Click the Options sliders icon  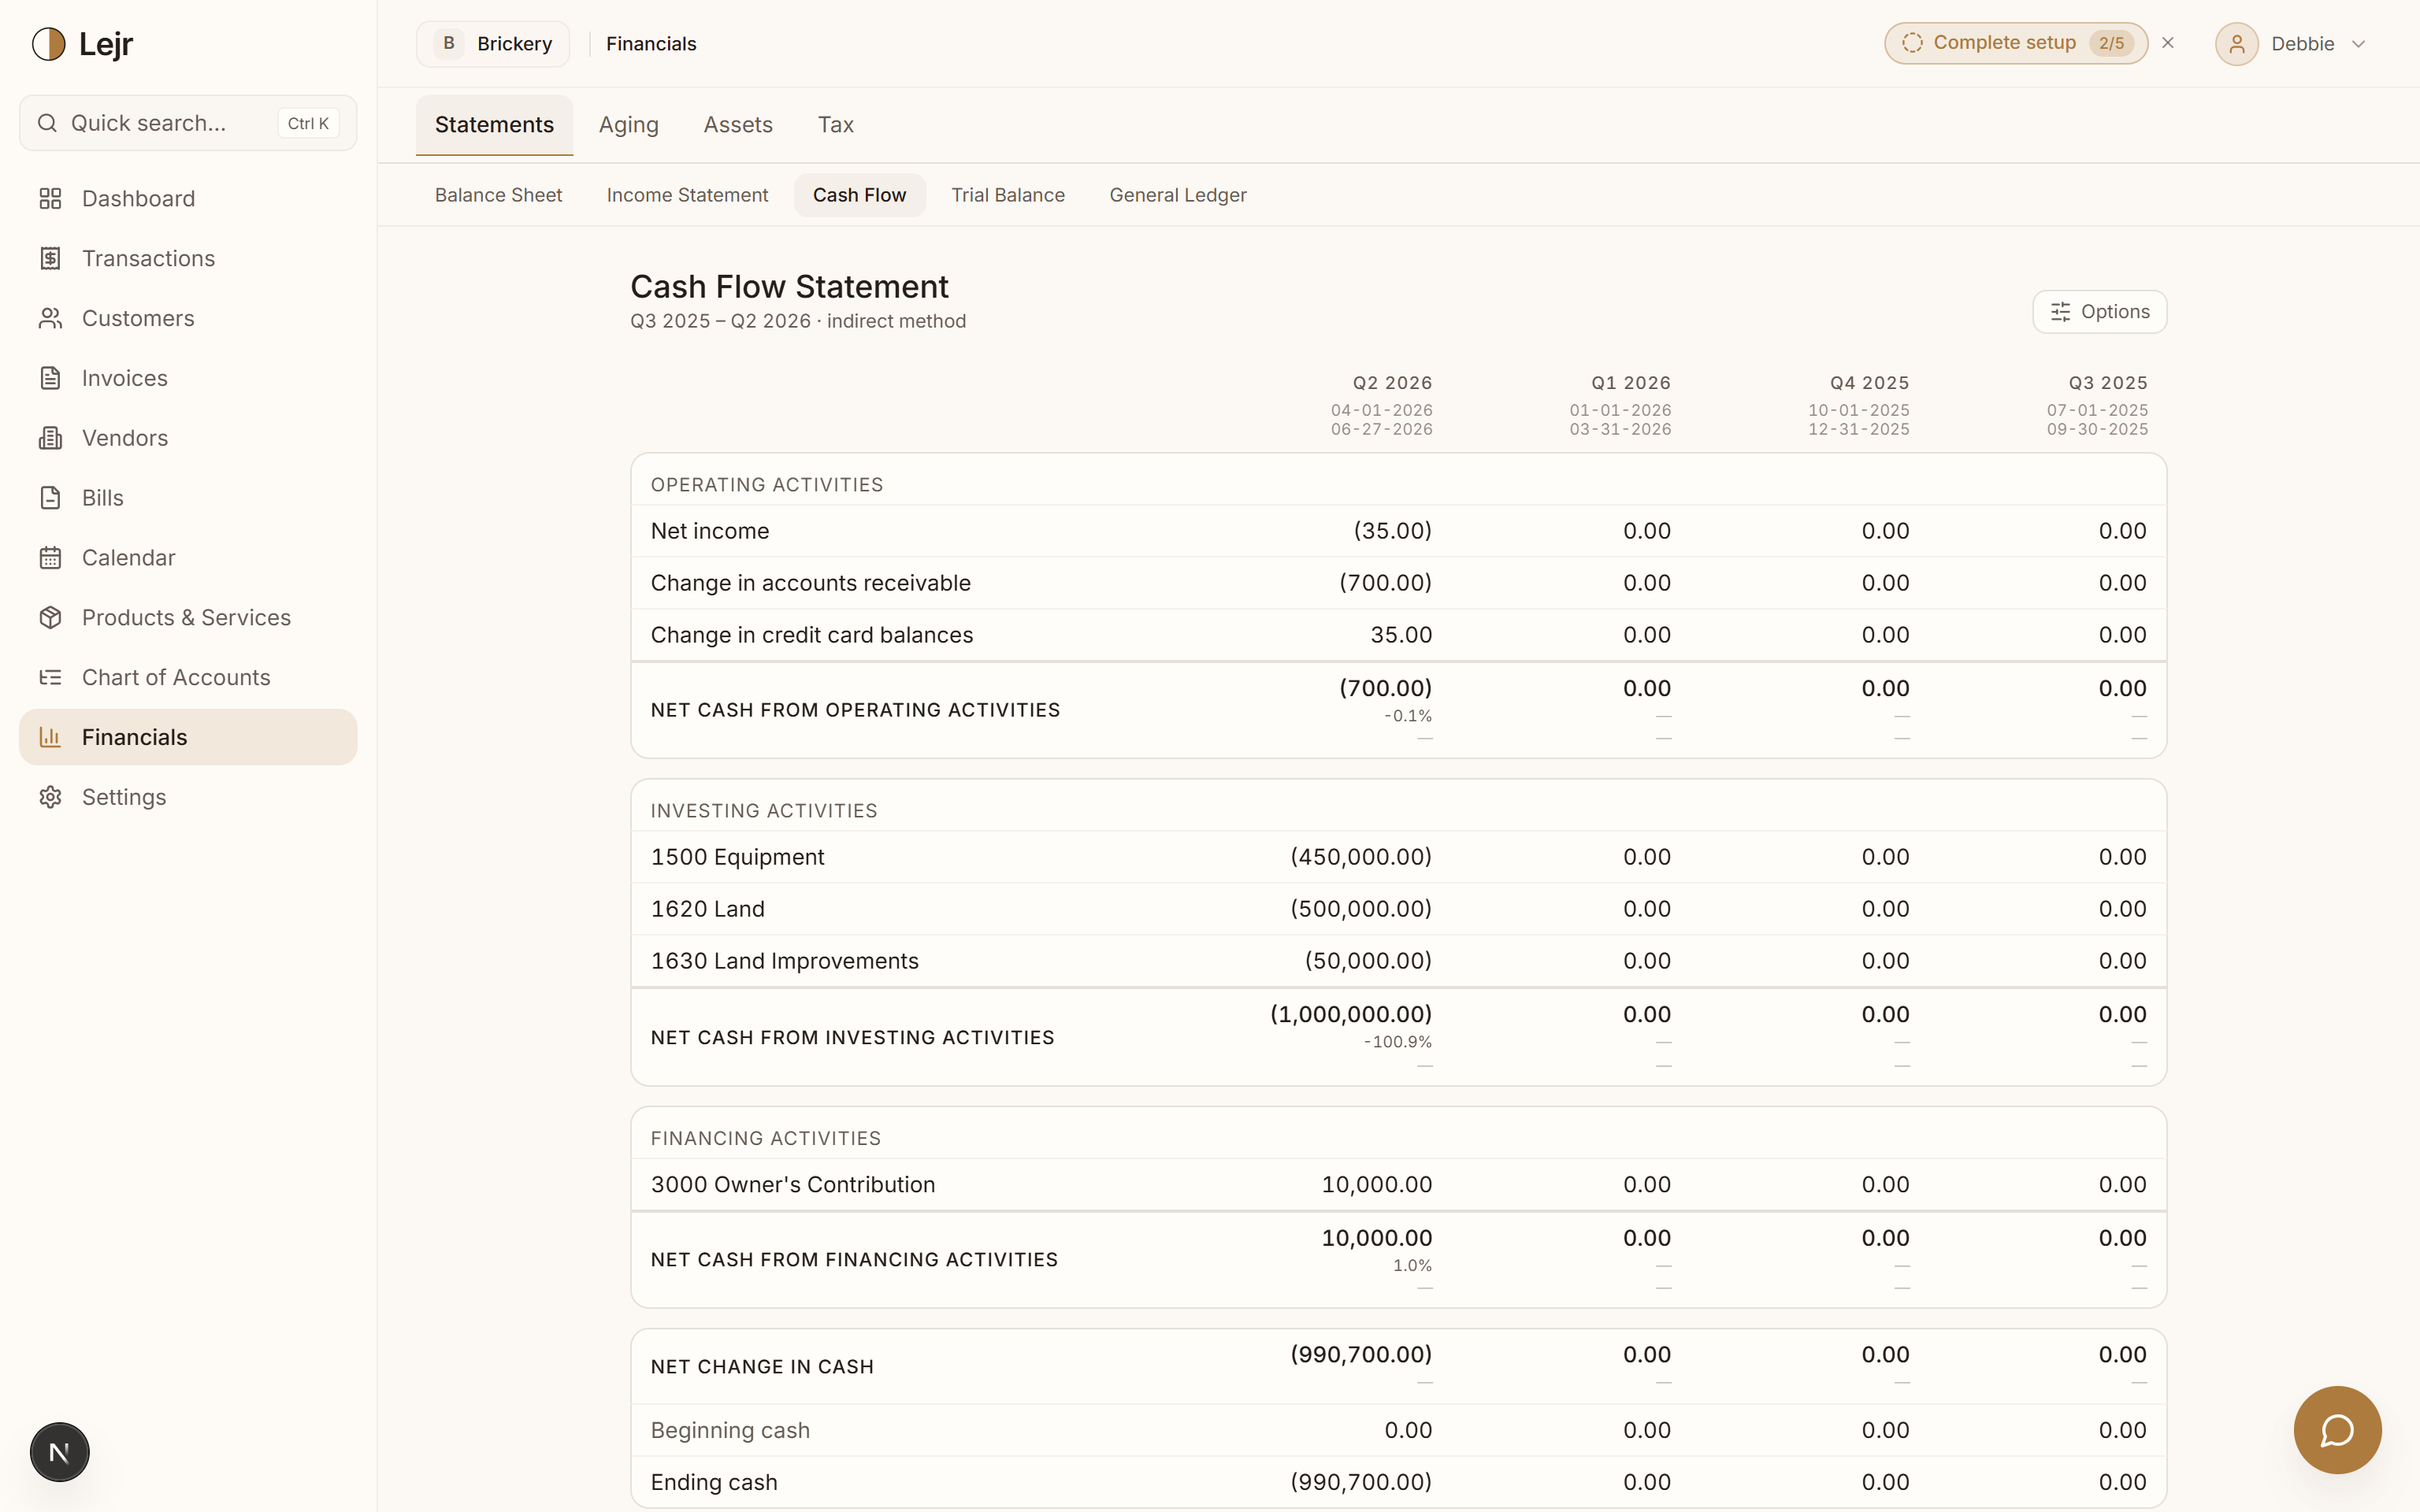click(x=2060, y=312)
